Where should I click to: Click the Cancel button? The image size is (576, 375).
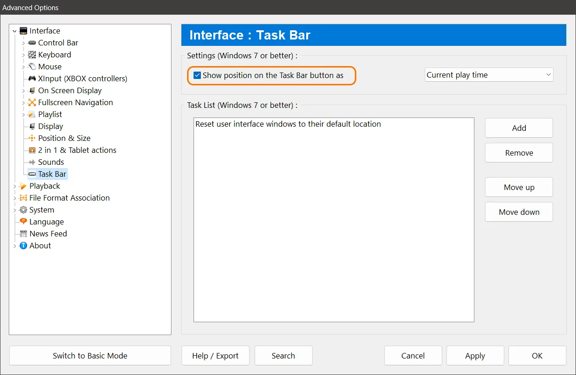coord(413,356)
